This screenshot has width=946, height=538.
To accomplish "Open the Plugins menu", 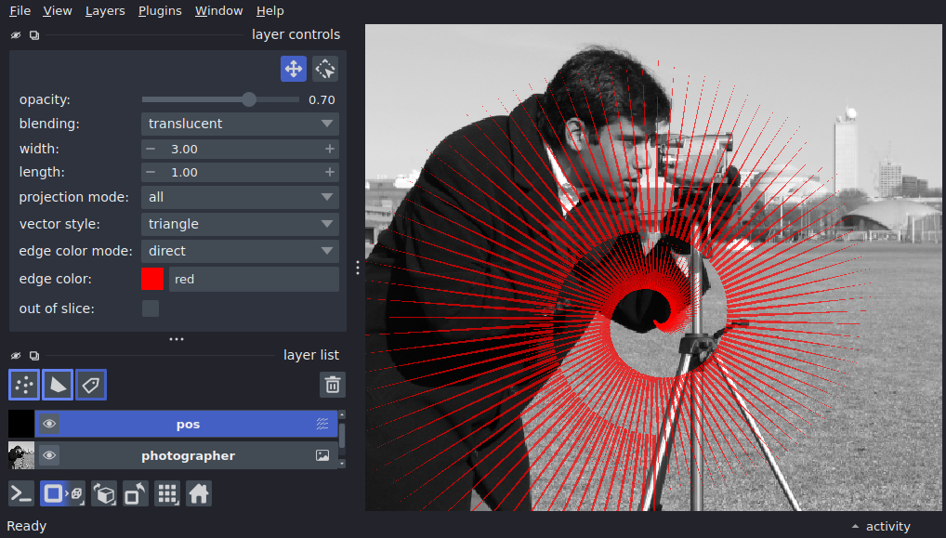I will point(160,11).
